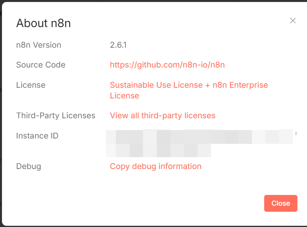Viewport: 307px width, 227px height.
Task: Click the gray License row label
Action: [31, 85]
